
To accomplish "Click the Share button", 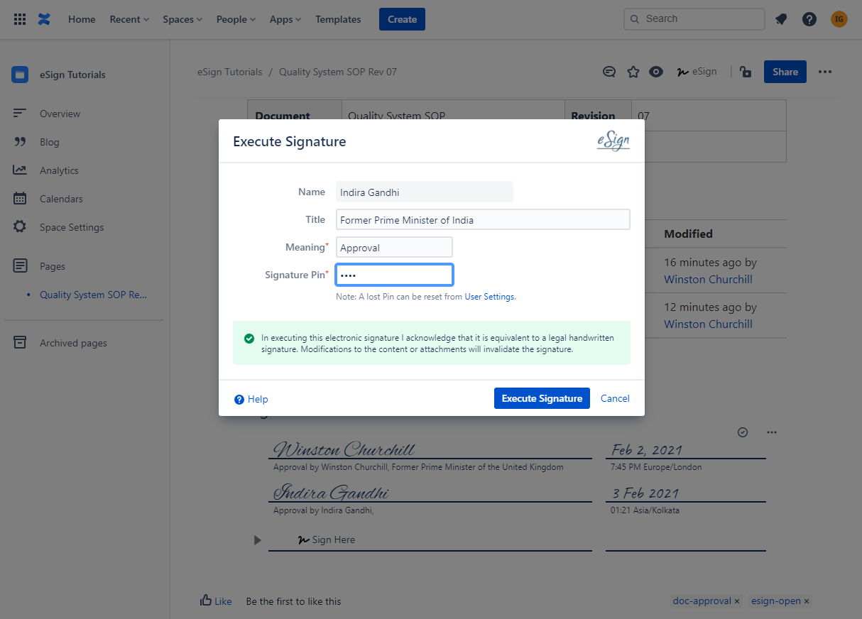I will pos(785,72).
